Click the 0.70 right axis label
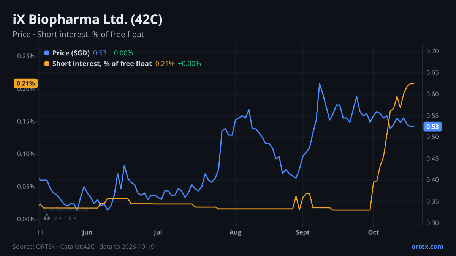This screenshot has width=456, height=256. point(432,51)
